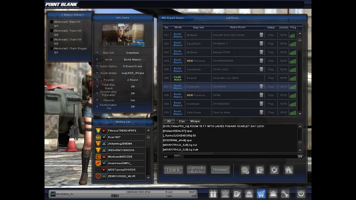The width and height of the screenshot is (356, 200).
Task: Click rank badge of ZENRCVID320_MLVR
Action: point(98,176)
